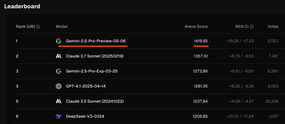Click the Anthropic logo beside Claude 3.7 Sonnet
The image size is (285, 124).
click(x=59, y=56)
